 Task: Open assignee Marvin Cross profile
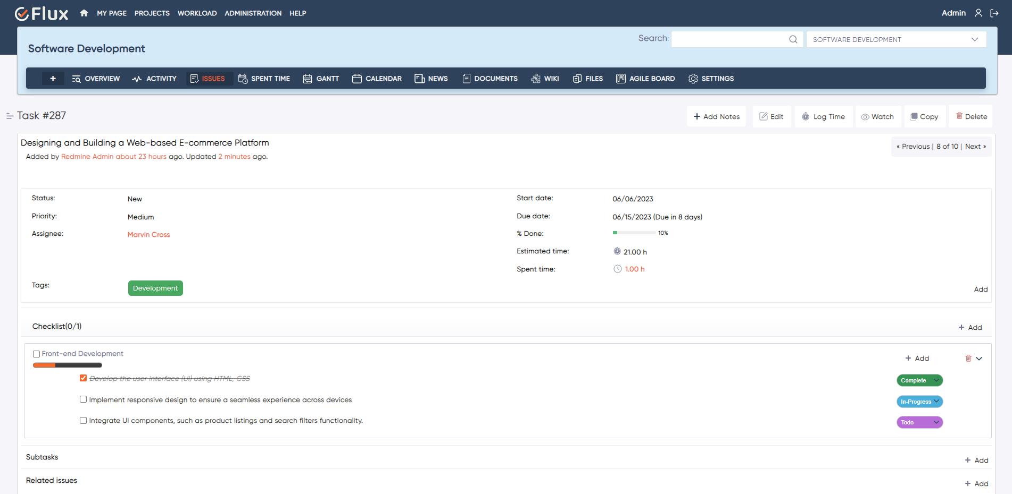click(148, 234)
